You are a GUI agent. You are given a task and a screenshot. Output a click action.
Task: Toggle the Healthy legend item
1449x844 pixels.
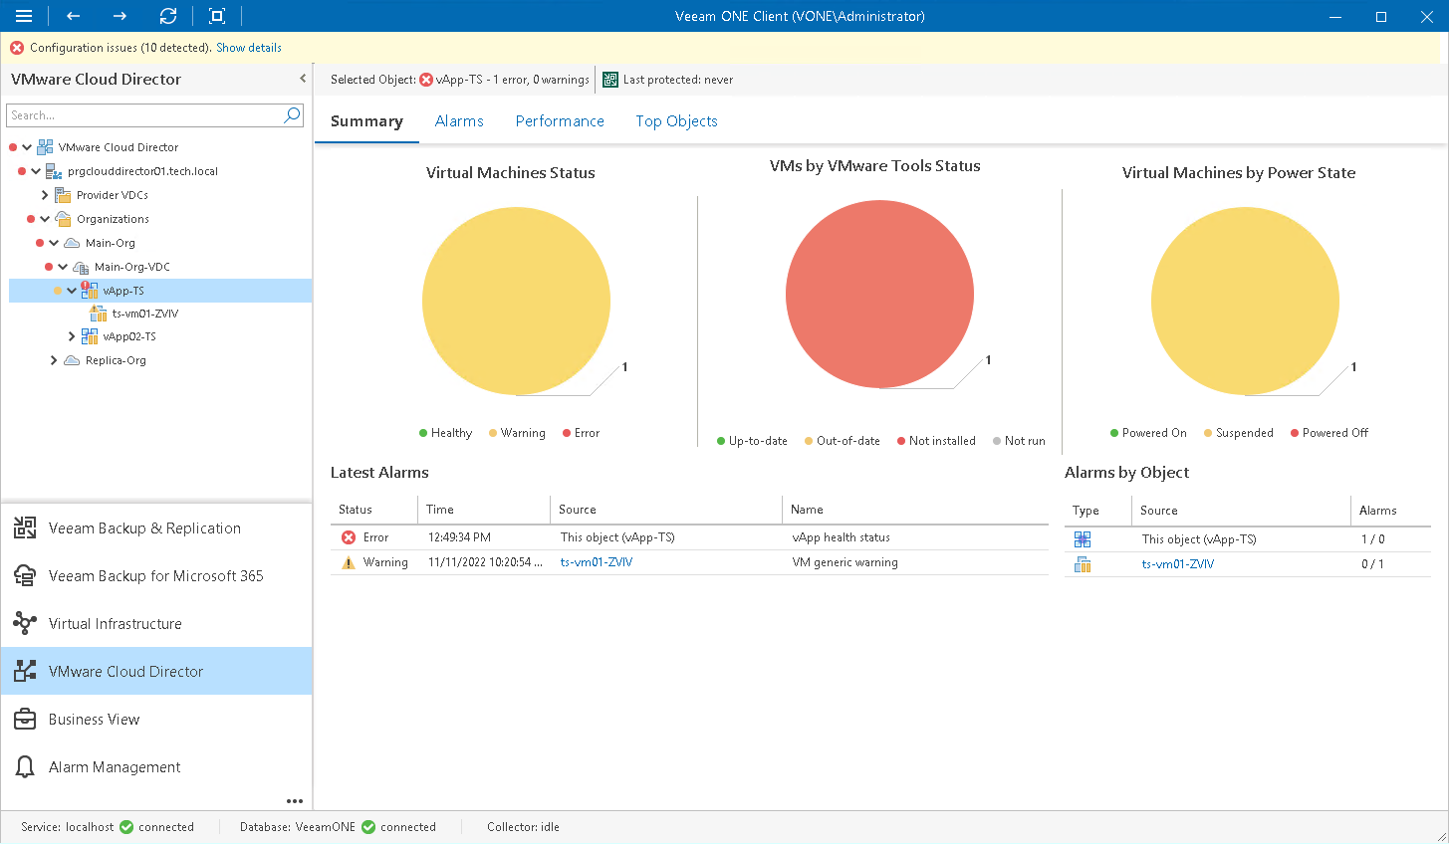445,433
